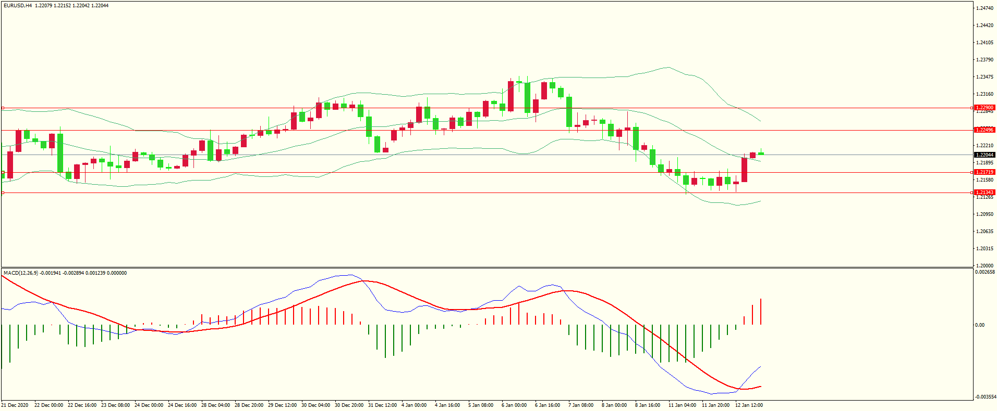Click the red 1.22496 price tag
This screenshot has height=411, width=997.
click(984, 130)
